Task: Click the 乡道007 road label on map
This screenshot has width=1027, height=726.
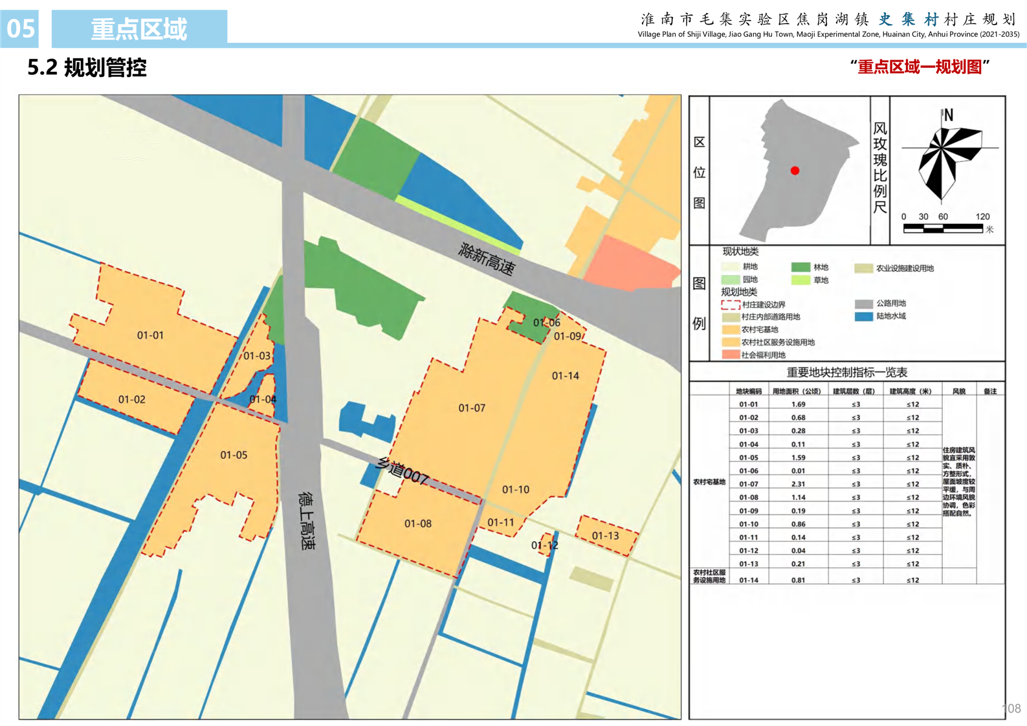Action: 402,471
